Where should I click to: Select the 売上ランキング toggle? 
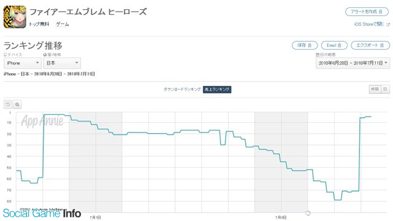[x=217, y=90]
